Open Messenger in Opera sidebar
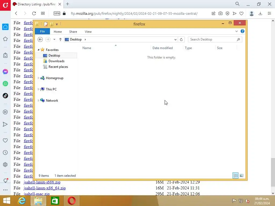Image resolution: width=275 pixels, height=206 pixels. coord(5,72)
